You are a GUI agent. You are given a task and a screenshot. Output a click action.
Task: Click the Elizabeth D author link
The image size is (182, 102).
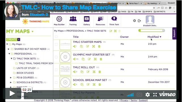click(39, 15)
